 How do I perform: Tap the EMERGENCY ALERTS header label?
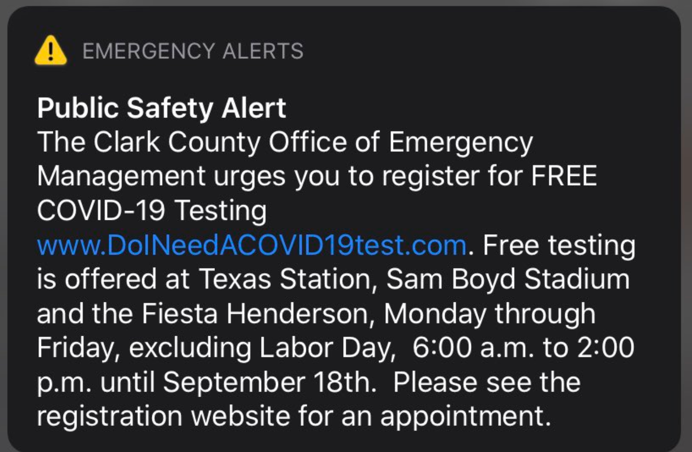coord(193,51)
